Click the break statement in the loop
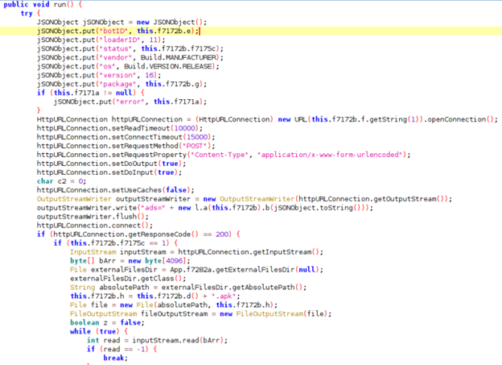Screen dimensions: 502x365 click(116, 358)
